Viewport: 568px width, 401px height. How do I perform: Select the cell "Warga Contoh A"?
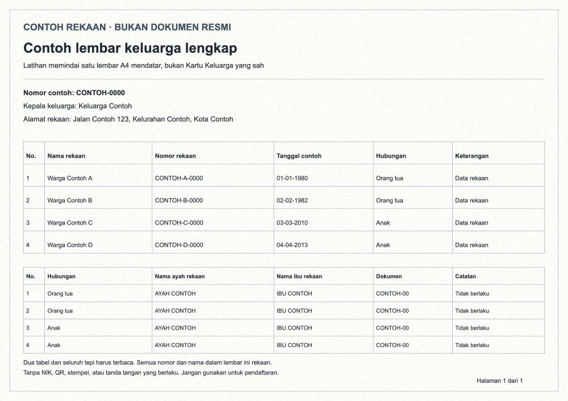[x=70, y=178]
